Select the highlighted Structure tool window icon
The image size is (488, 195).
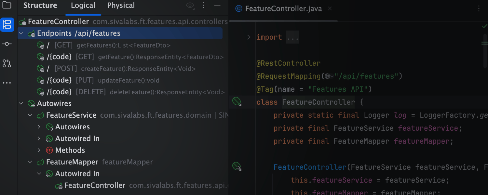pos(7,25)
